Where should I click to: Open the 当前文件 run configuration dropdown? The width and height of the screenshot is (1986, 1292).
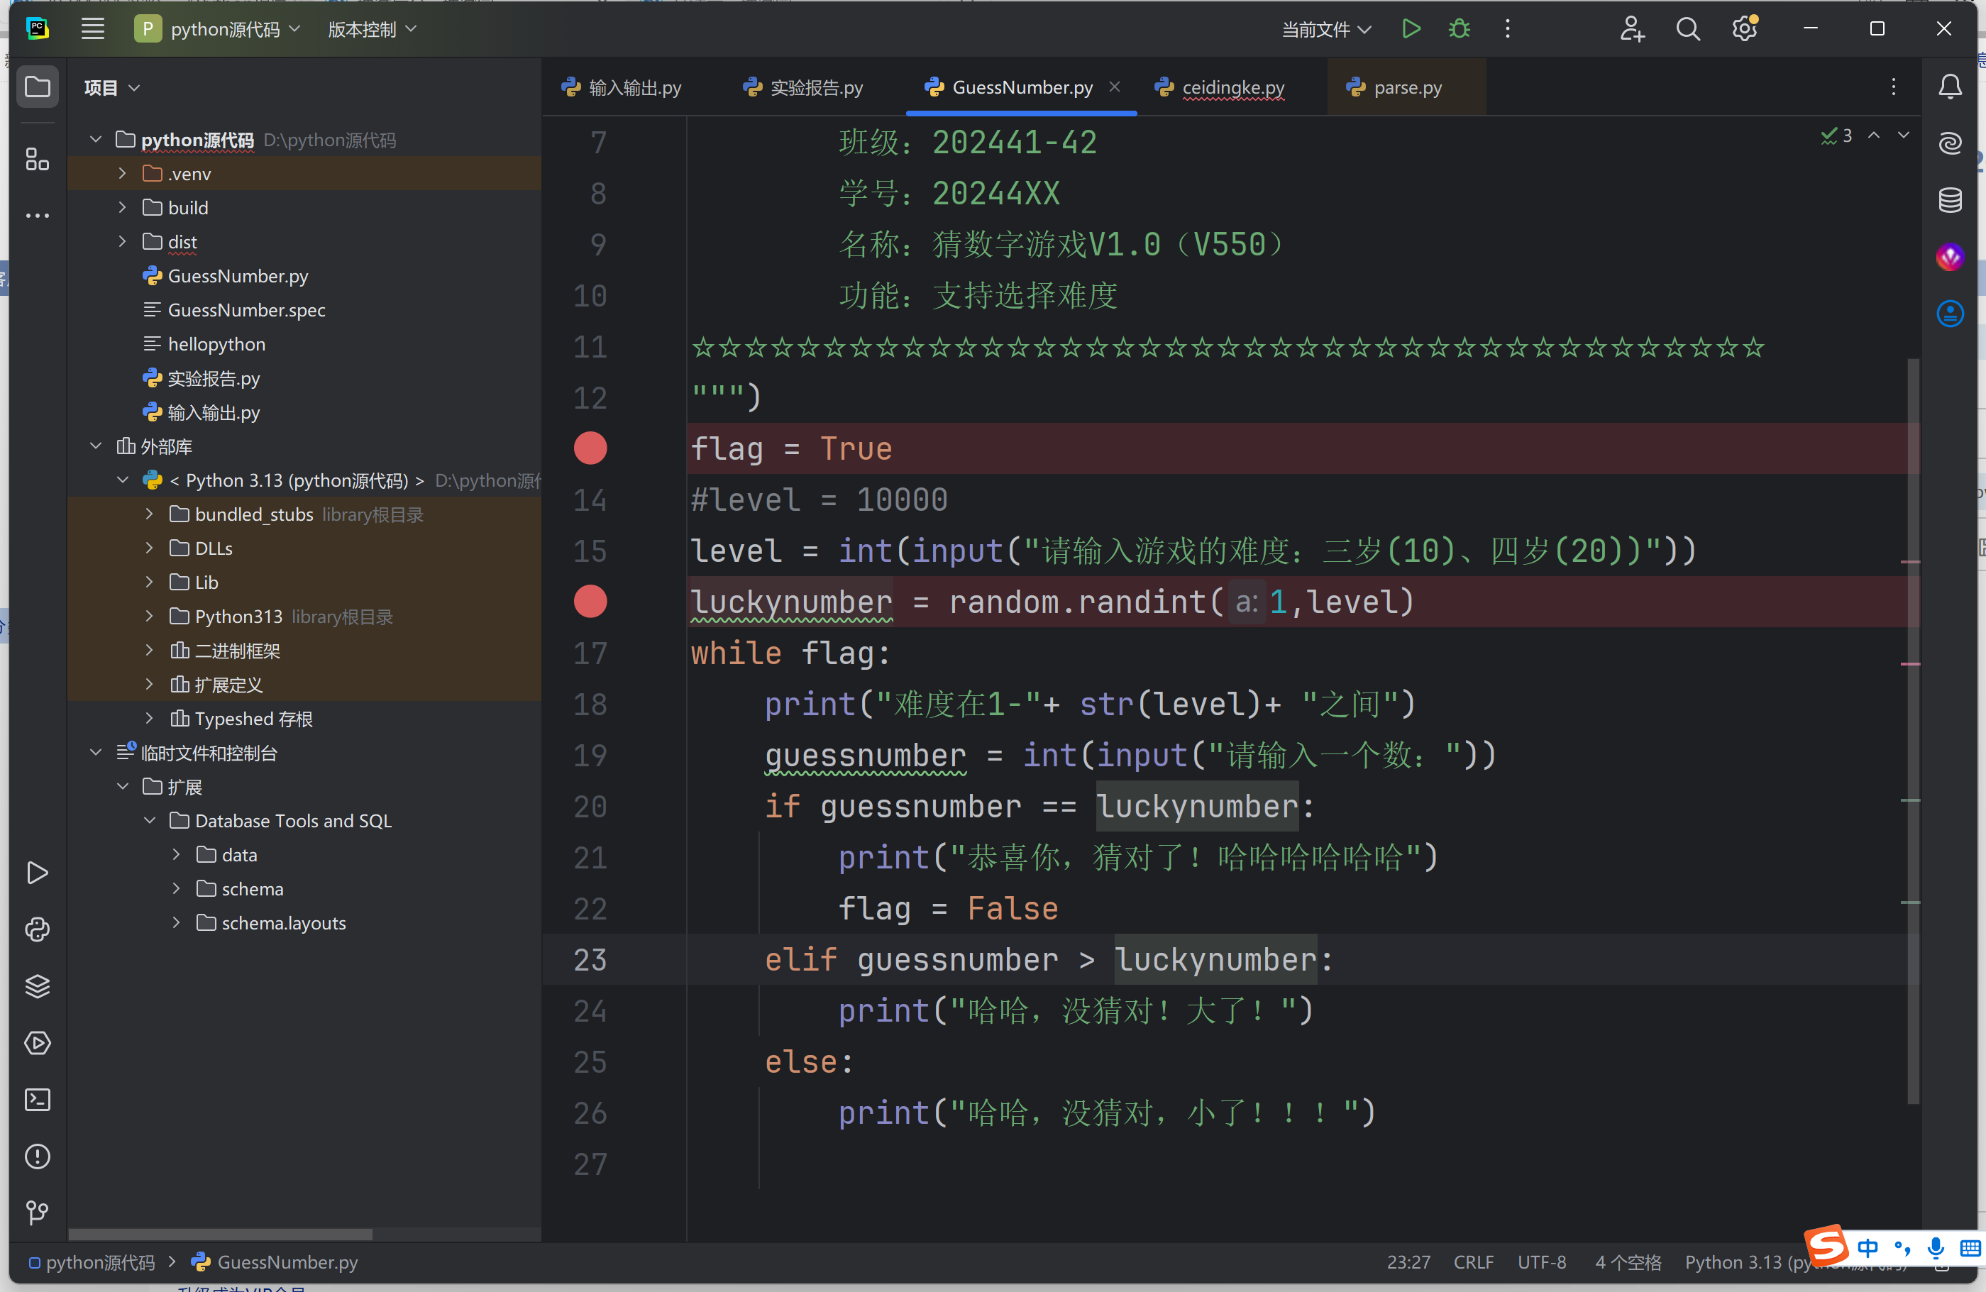pos(1326,30)
